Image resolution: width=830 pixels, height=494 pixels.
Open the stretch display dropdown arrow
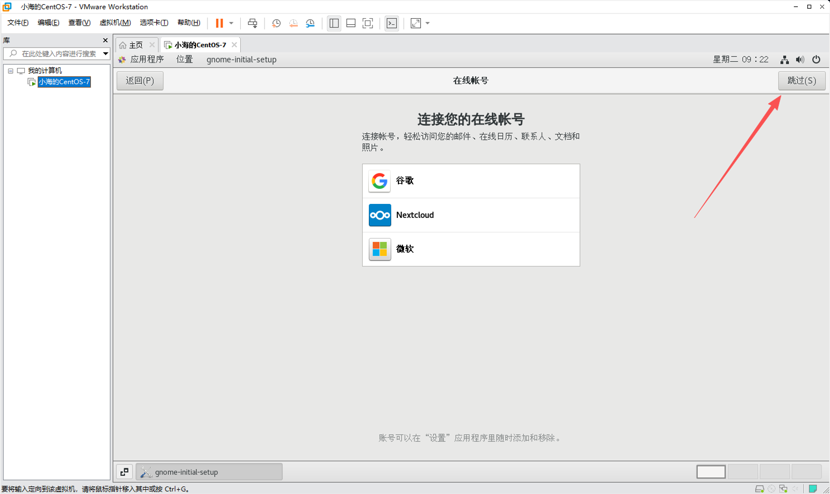pyautogui.click(x=427, y=23)
